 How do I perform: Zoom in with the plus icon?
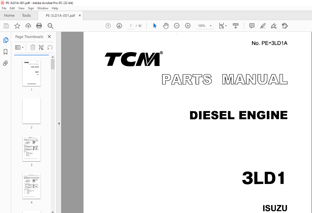pos(188,26)
